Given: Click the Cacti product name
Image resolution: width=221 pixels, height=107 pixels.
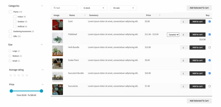Looking at the screenshot, I should click(x=70, y=21).
